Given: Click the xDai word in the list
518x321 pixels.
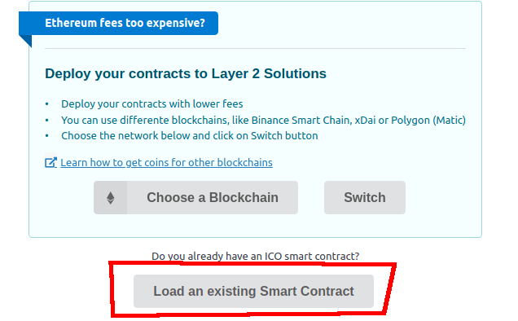Looking at the screenshot, I should coord(365,120).
